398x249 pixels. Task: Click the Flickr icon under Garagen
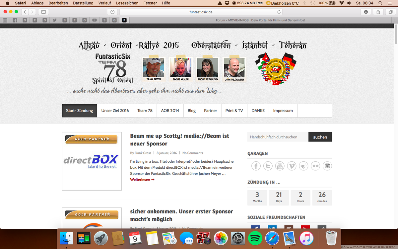315,166
